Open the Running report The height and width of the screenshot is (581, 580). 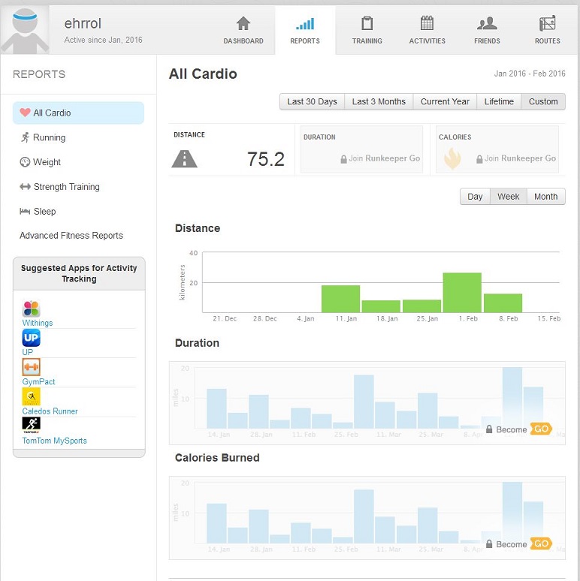click(49, 137)
